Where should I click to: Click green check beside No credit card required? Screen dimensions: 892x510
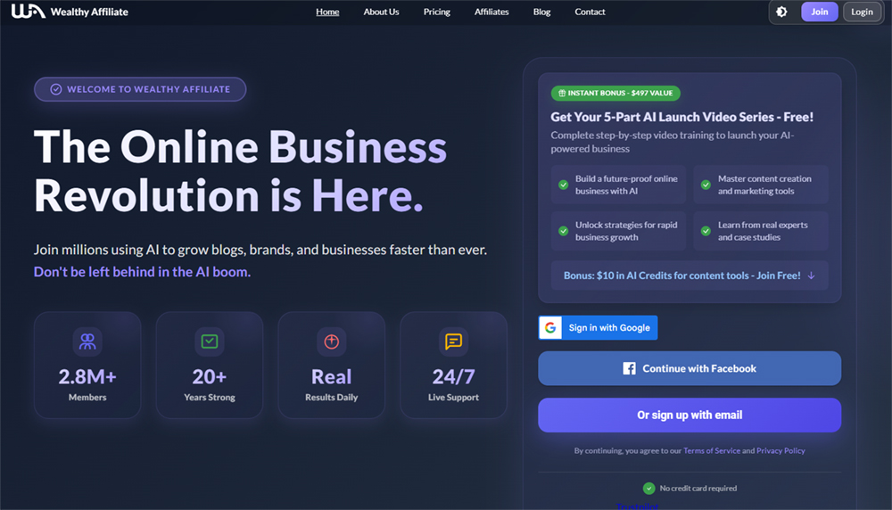648,489
